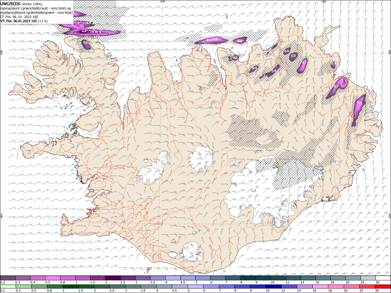Click the 'rigning/skúrir' legend description line

36,8
